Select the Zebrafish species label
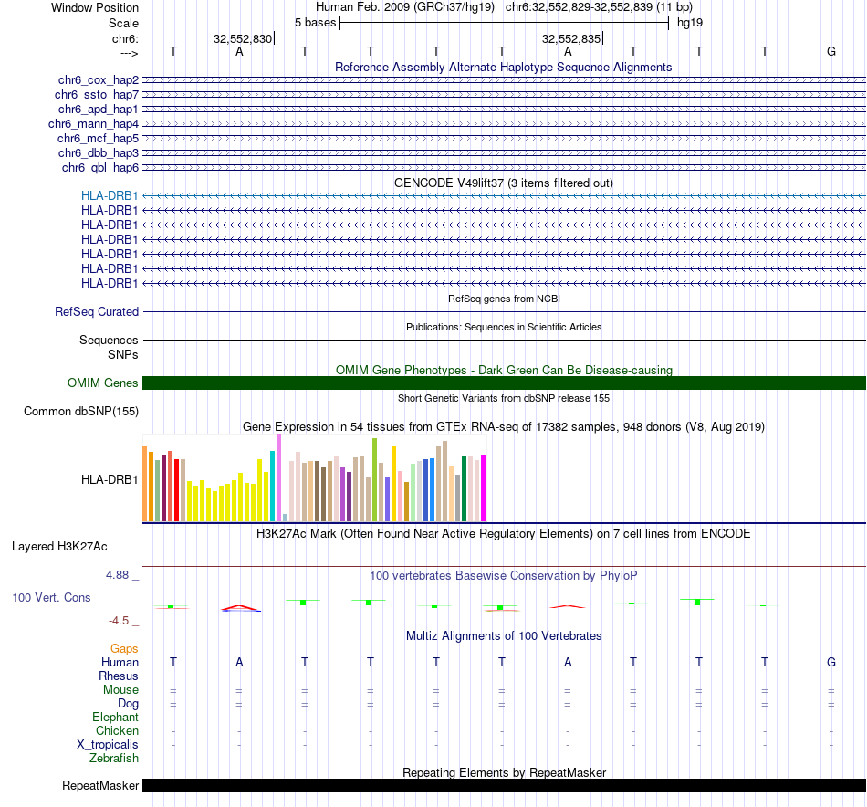This screenshot has height=807, width=867. (x=114, y=759)
